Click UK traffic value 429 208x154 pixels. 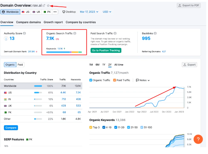pos(64,106)
